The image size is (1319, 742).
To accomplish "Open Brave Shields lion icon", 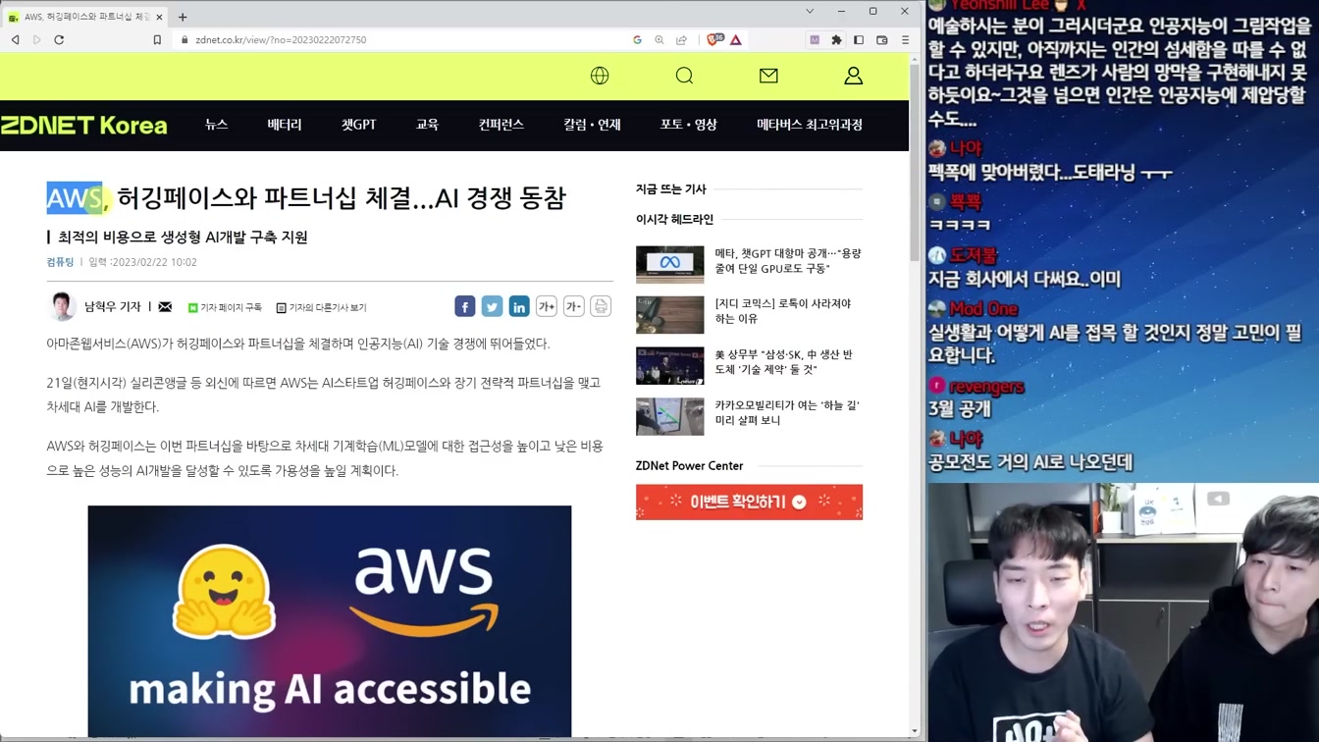I will pos(714,40).
